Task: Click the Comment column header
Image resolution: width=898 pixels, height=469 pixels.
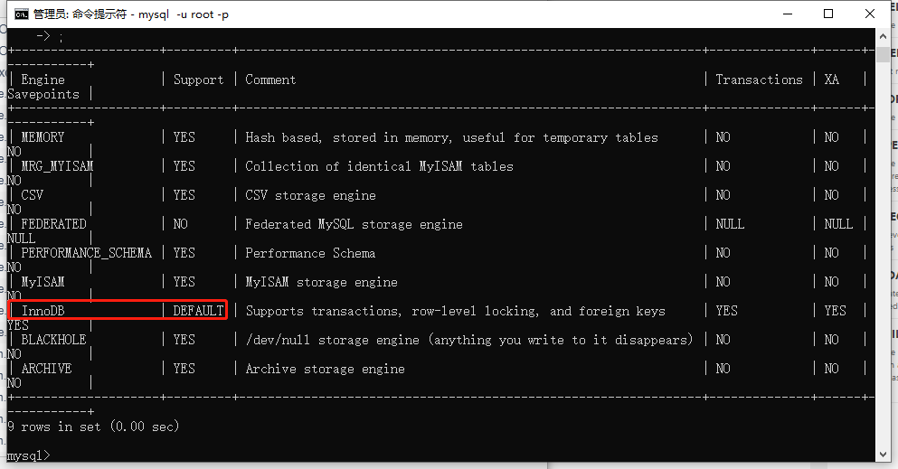Action: [x=270, y=80]
